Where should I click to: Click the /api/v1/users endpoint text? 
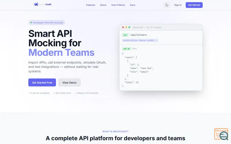point(139,35)
